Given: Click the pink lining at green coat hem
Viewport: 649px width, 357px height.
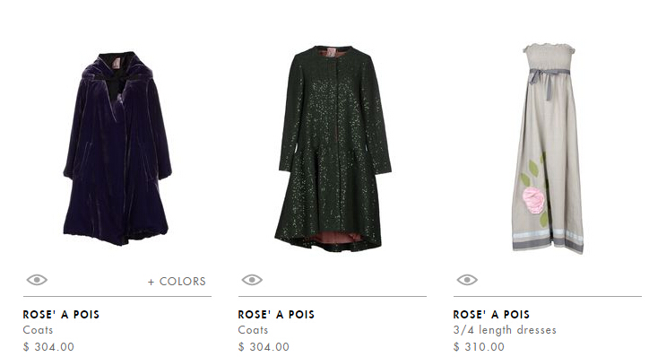Looking at the screenshot, I should tap(335, 238).
